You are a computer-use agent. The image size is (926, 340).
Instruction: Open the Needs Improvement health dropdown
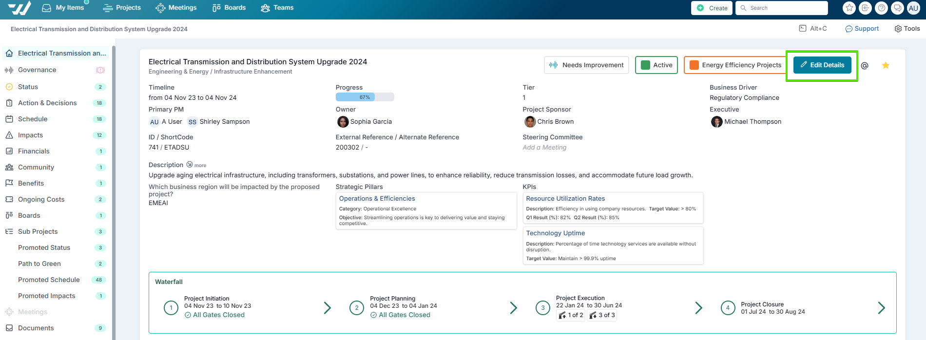tap(586, 65)
